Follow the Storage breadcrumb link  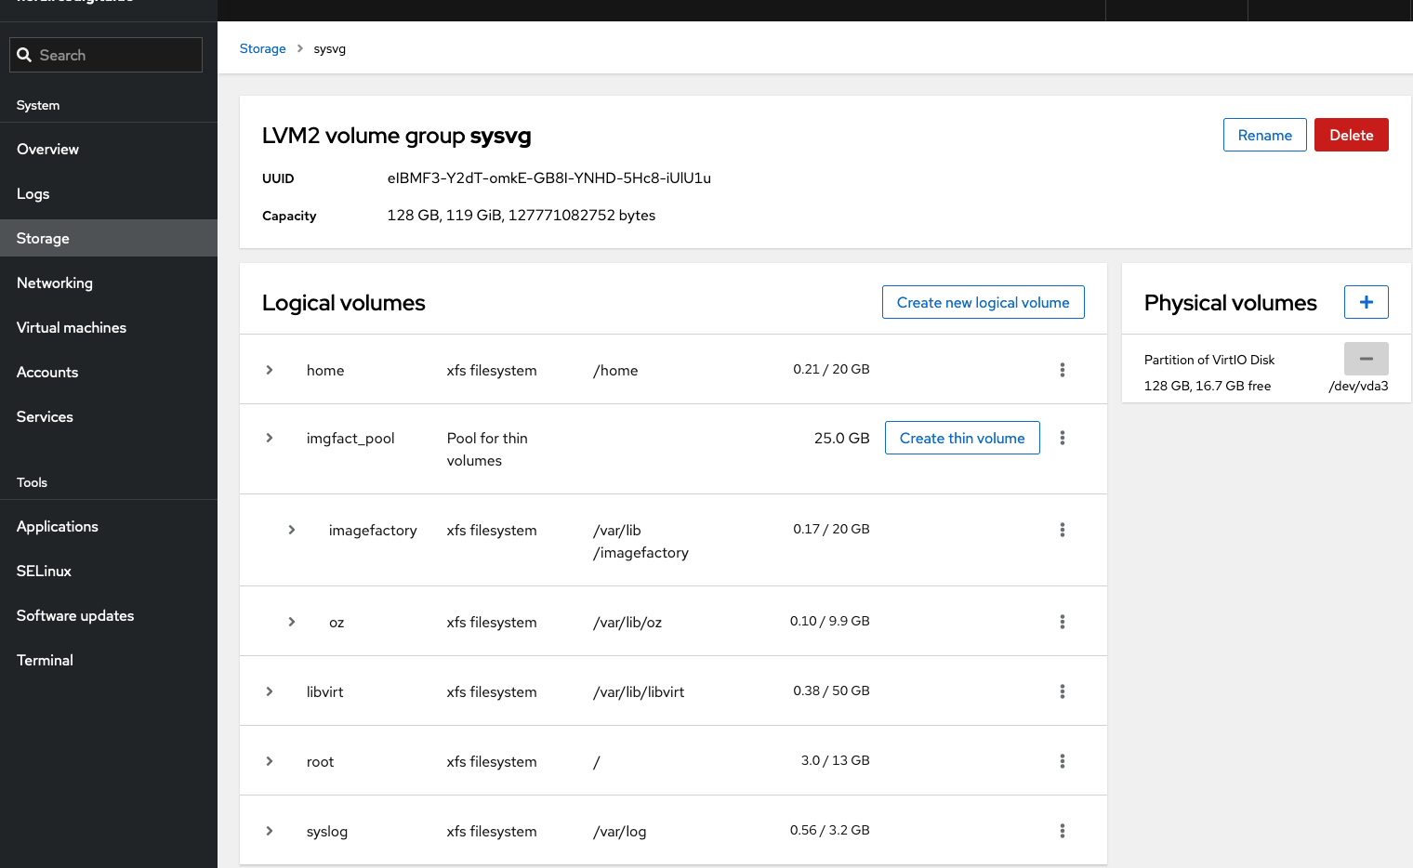pyautogui.click(x=262, y=48)
